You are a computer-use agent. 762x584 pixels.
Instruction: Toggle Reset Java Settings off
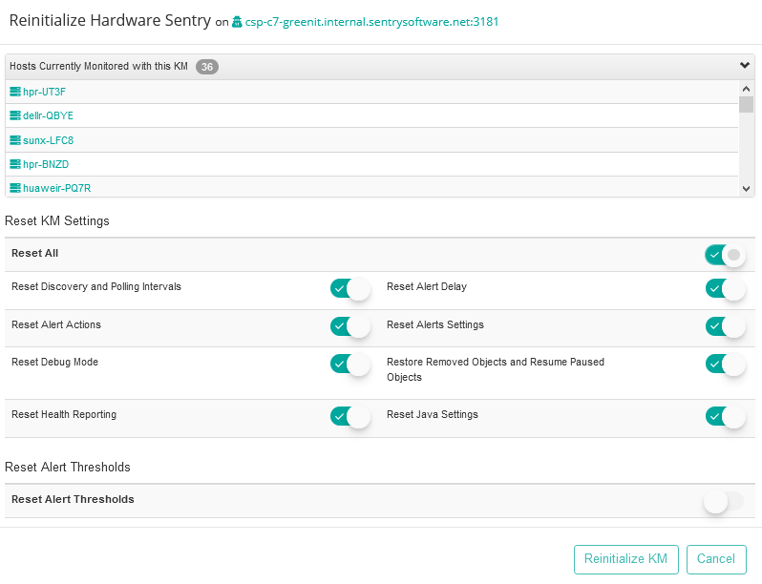tap(724, 416)
